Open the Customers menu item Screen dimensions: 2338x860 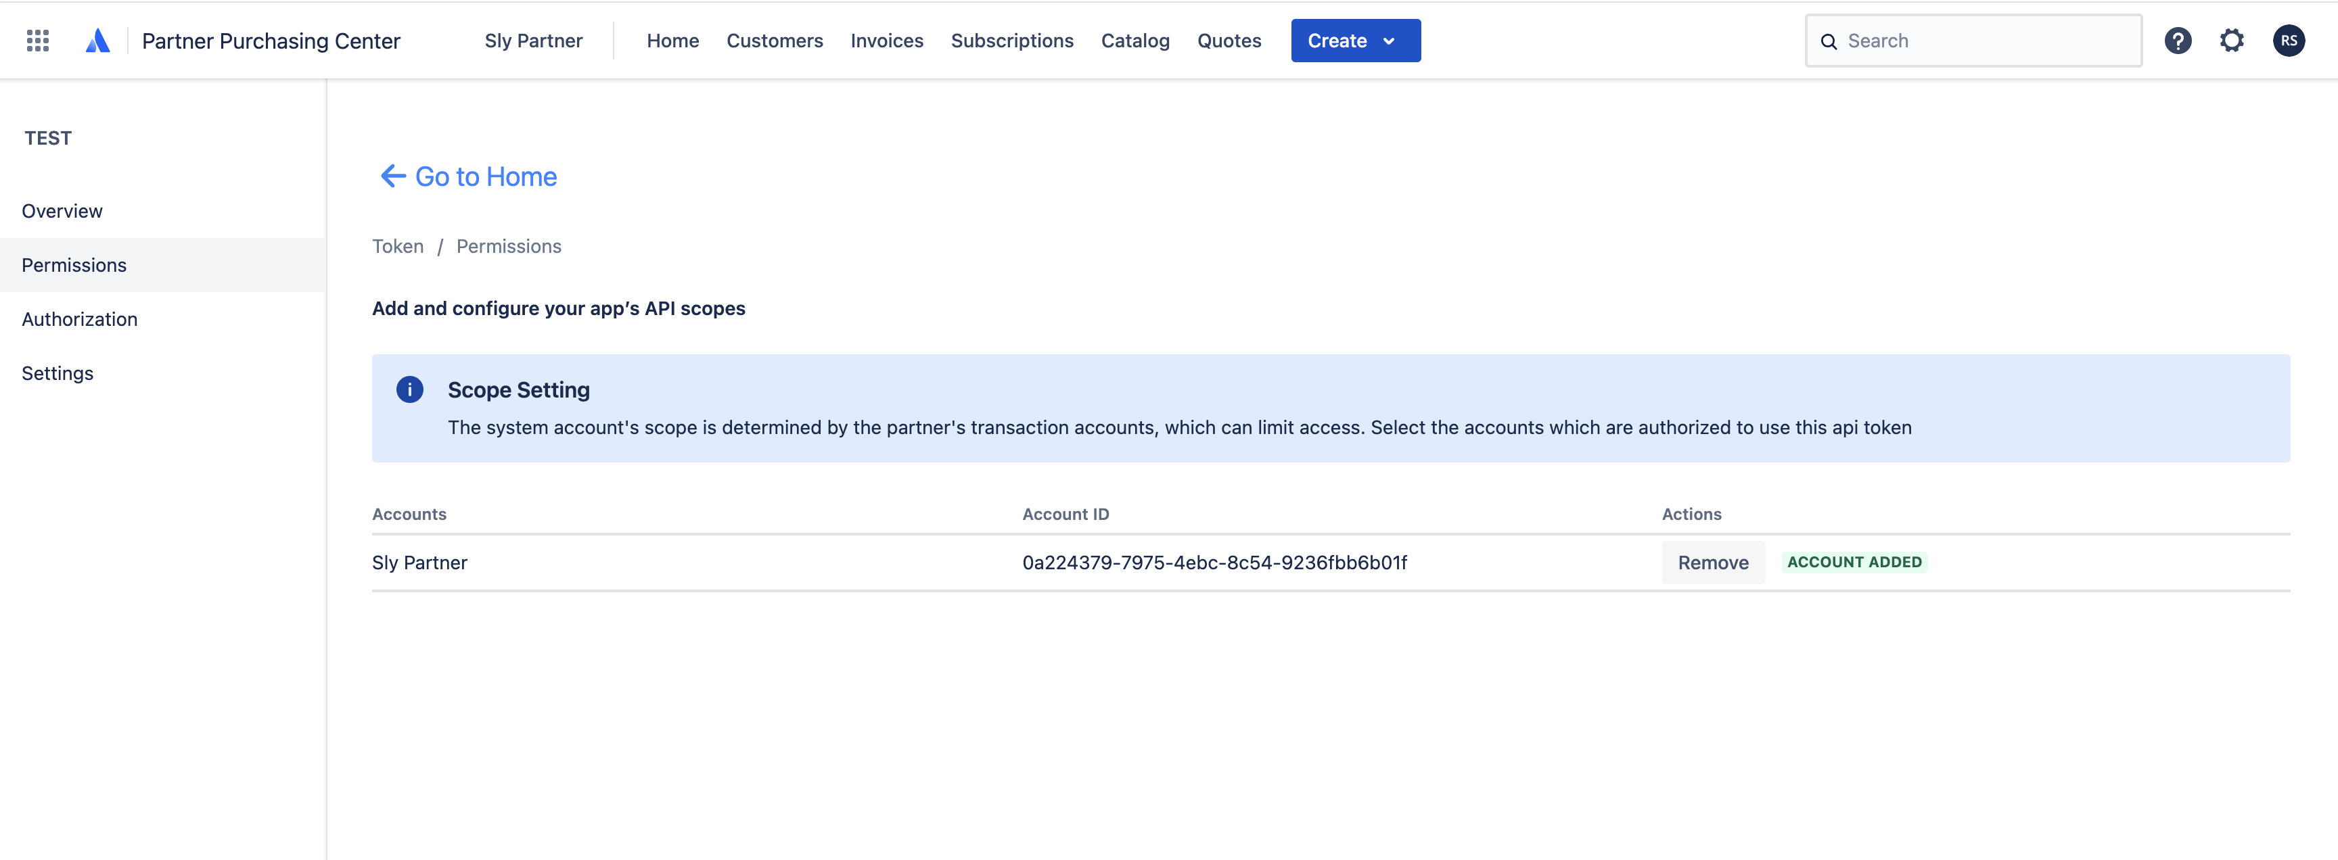coord(774,40)
